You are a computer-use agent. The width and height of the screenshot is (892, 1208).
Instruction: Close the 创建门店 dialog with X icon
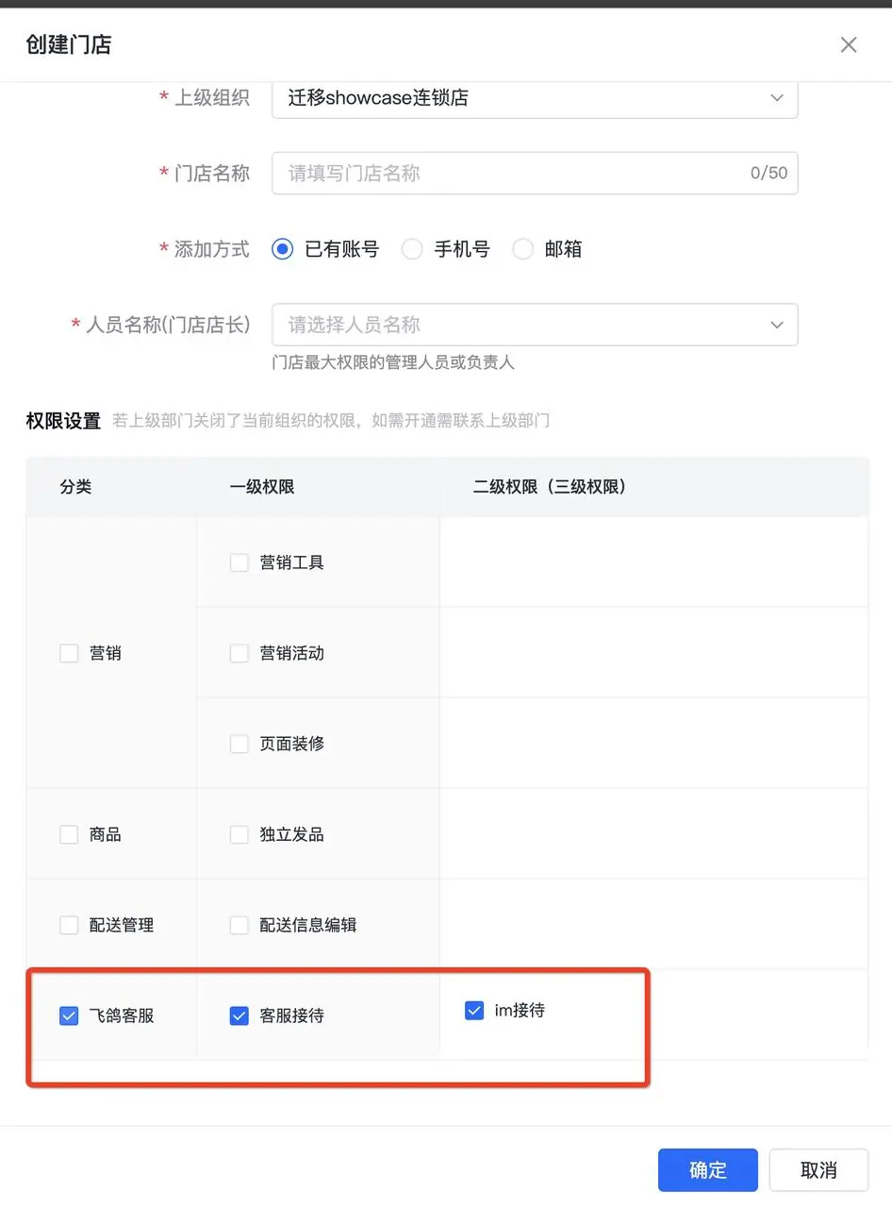[849, 44]
